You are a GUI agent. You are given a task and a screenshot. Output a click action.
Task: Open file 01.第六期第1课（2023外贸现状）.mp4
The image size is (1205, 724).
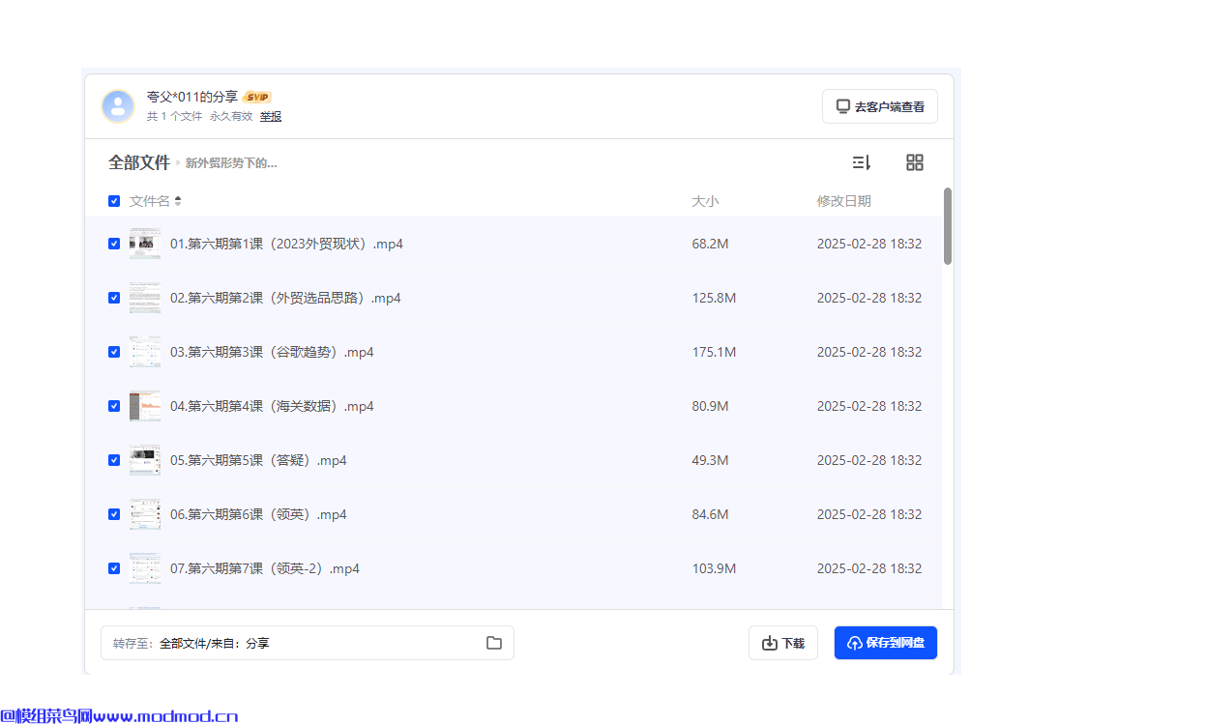tap(286, 244)
